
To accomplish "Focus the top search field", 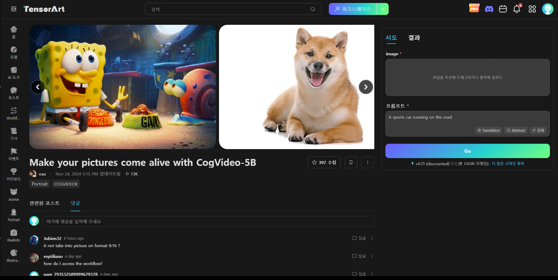I will 233,9.
